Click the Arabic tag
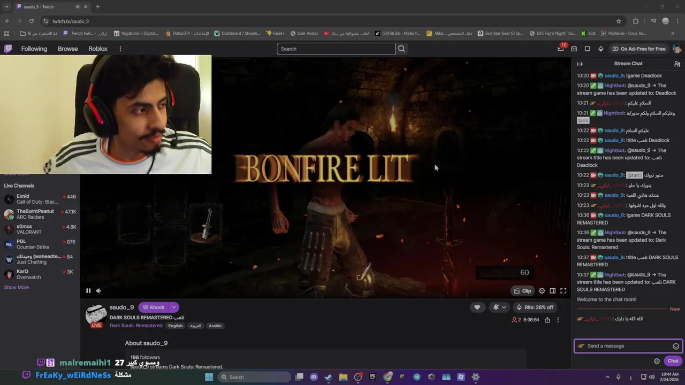Viewport: 685px width, 385px height. [215, 326]
